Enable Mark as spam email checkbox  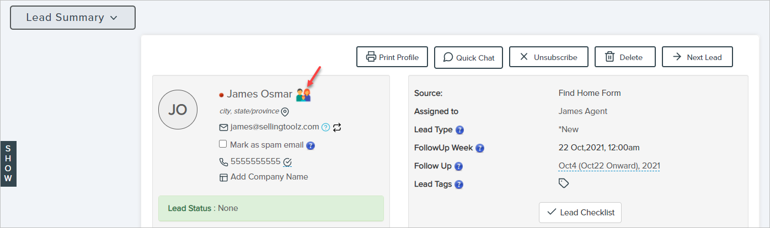click(223, 144)
